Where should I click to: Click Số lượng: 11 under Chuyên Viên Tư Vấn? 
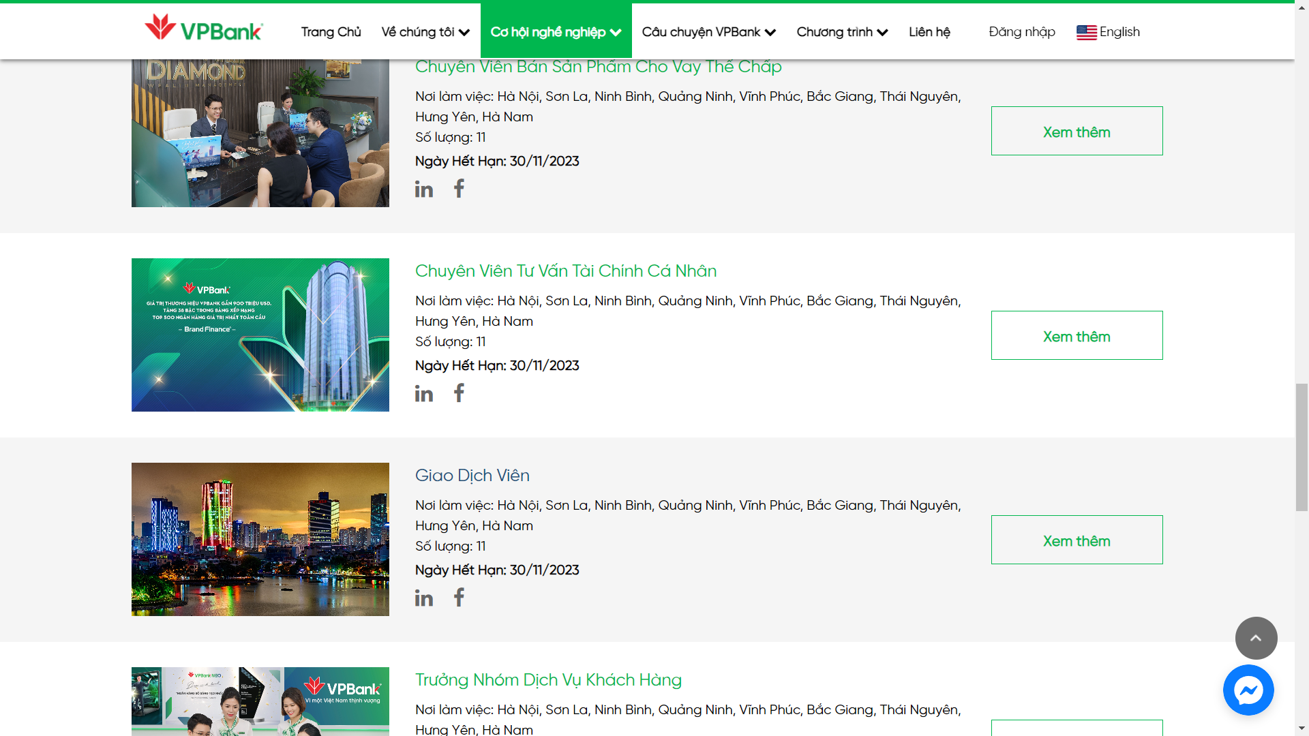tap(451, 342)
